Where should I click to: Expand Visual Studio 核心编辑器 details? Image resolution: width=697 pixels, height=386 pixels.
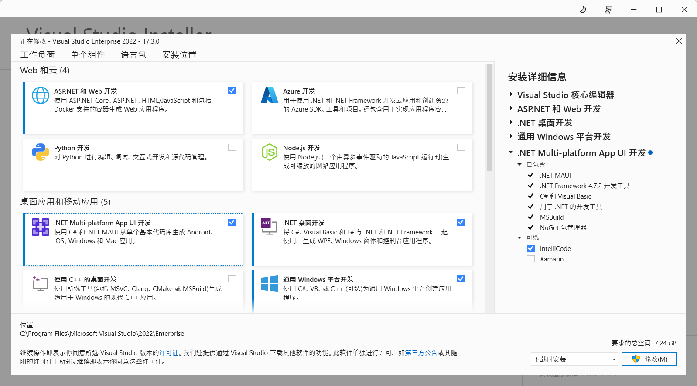tap(511, 95)
